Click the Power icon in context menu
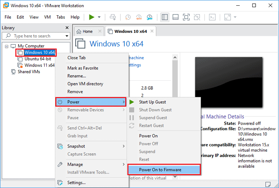Image resolution: width=279 pixels, height=188 pixels. pyautogui.click(x=60, y=102)
